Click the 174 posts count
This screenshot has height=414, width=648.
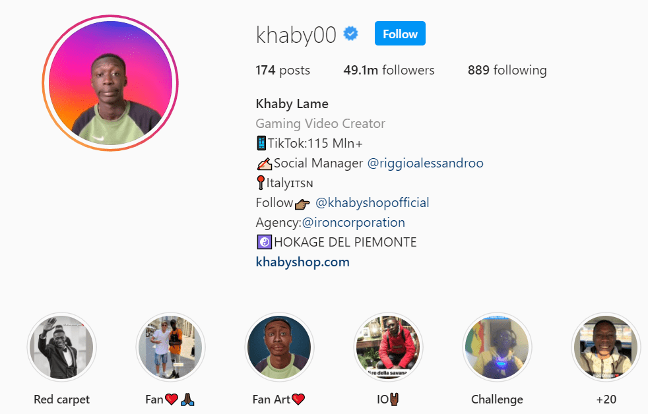282,70
